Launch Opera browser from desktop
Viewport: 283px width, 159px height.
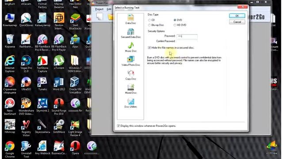click(x=75, y=148)
